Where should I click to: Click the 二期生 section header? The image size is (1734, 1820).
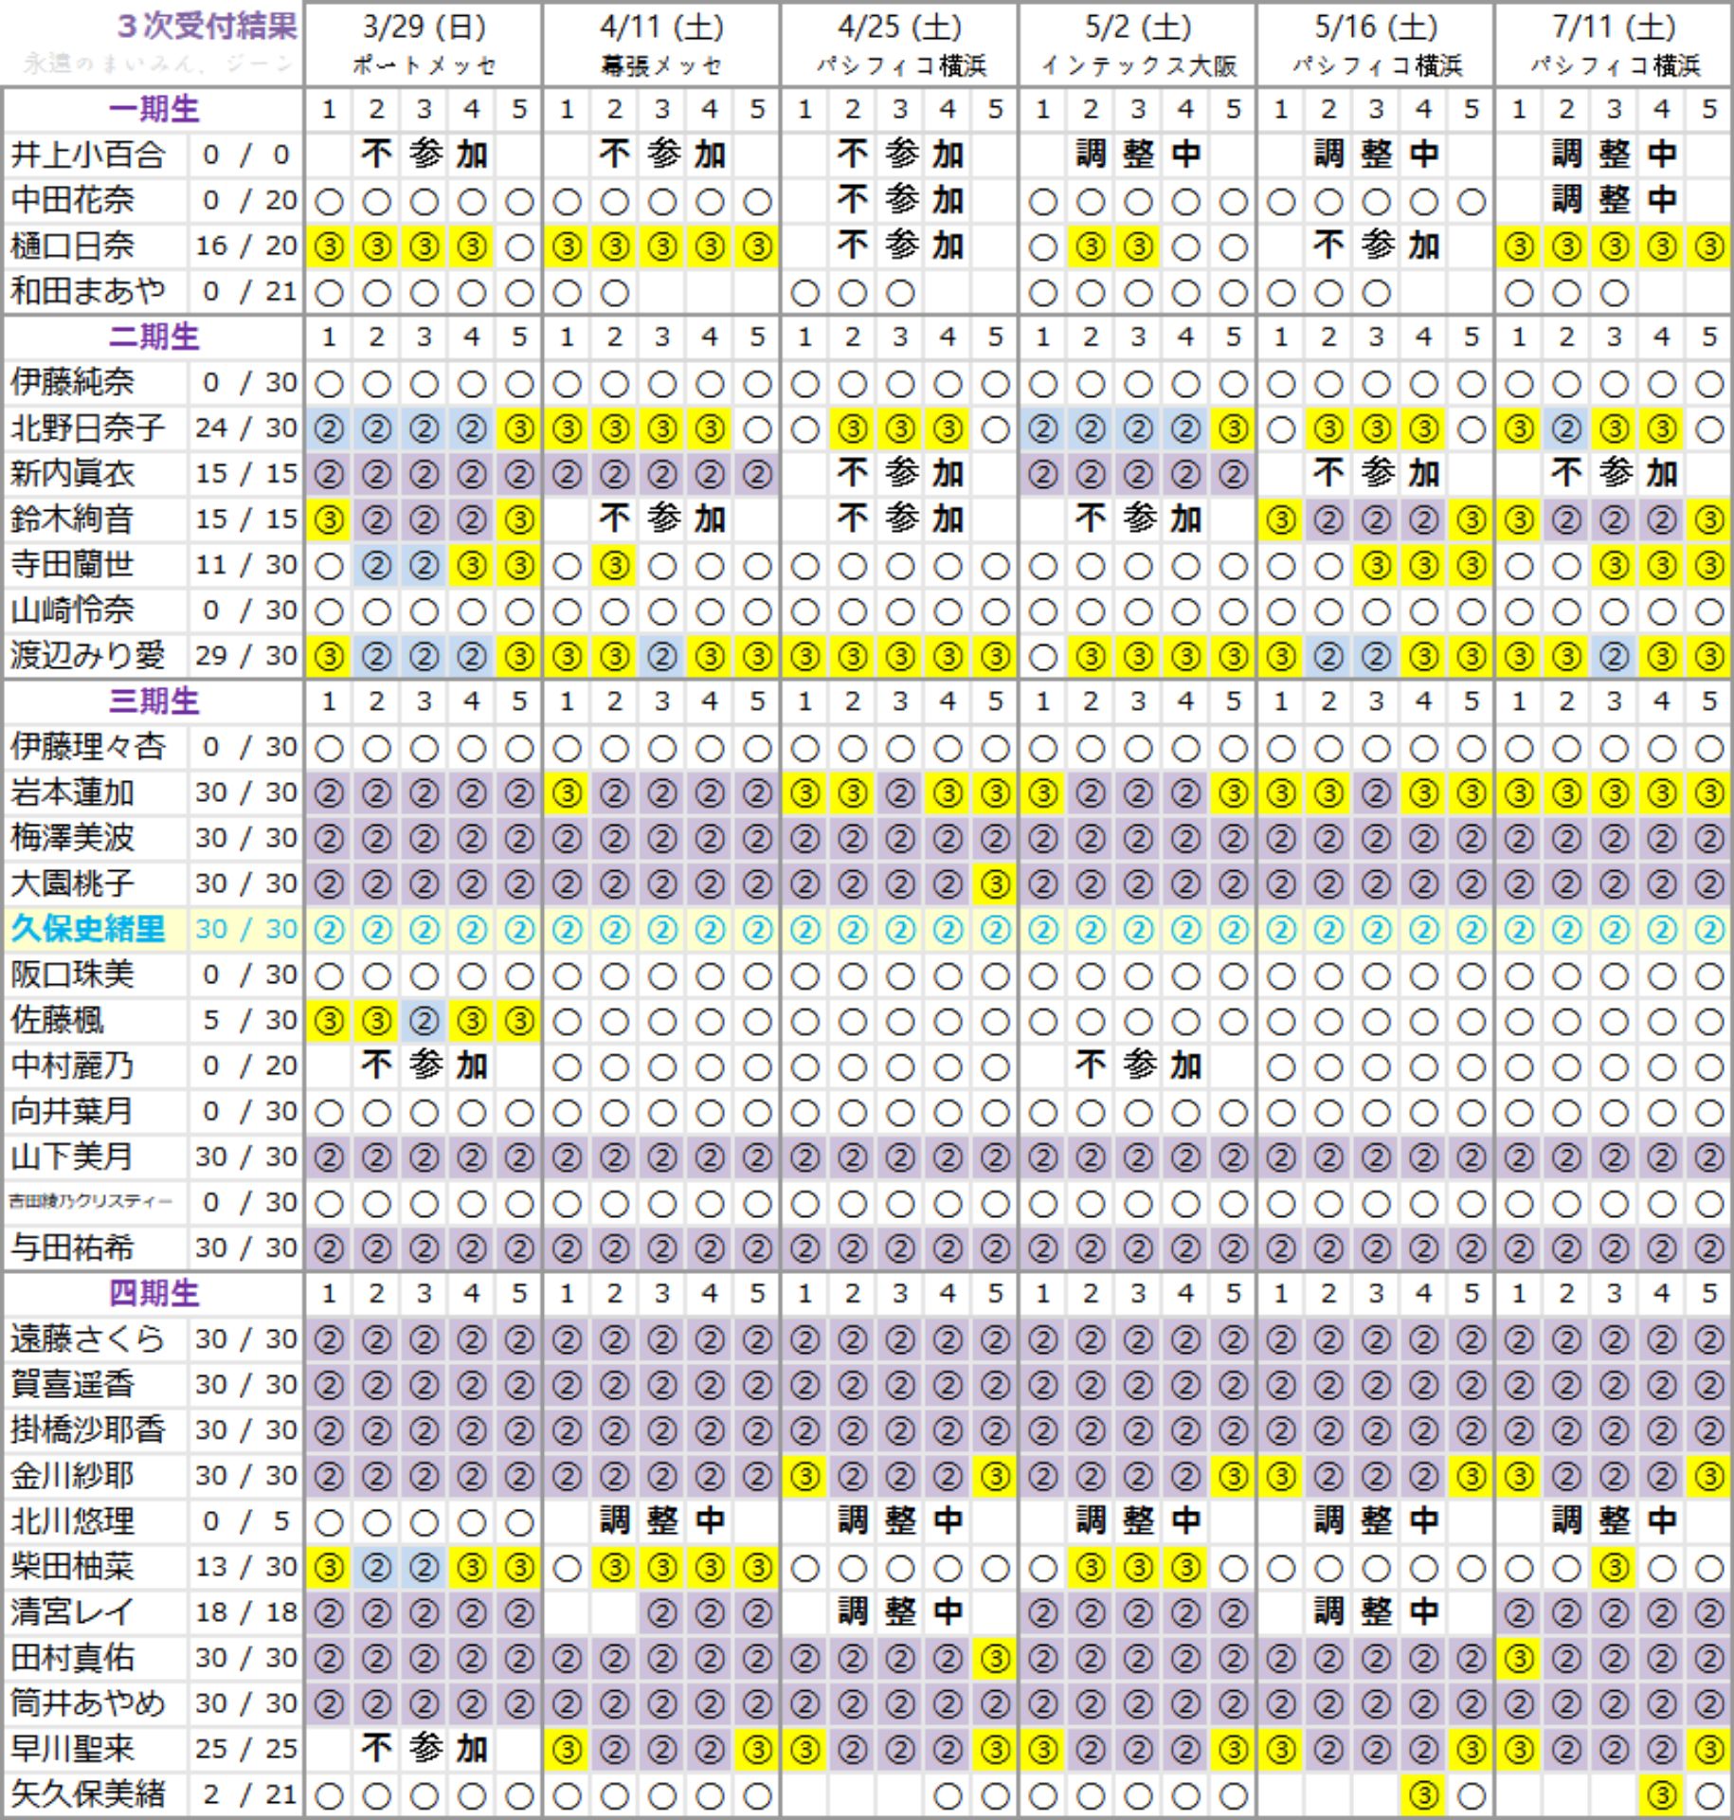tap(154, 337)
